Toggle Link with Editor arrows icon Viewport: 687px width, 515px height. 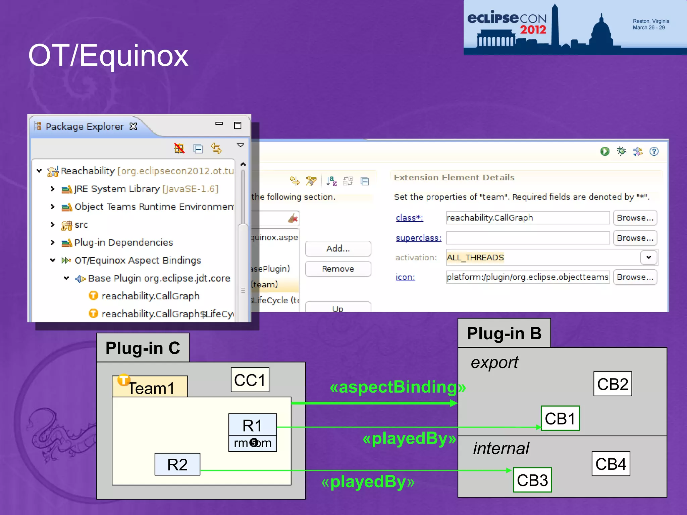[x=216, y=148]
